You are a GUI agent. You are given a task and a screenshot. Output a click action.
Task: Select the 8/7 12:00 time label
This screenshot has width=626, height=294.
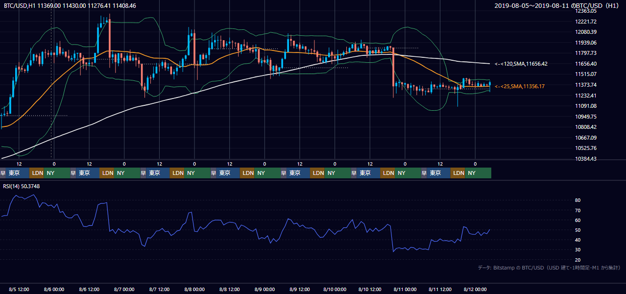click(160, 290)
